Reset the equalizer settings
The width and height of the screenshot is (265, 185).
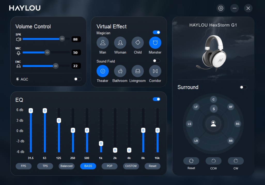152,166
